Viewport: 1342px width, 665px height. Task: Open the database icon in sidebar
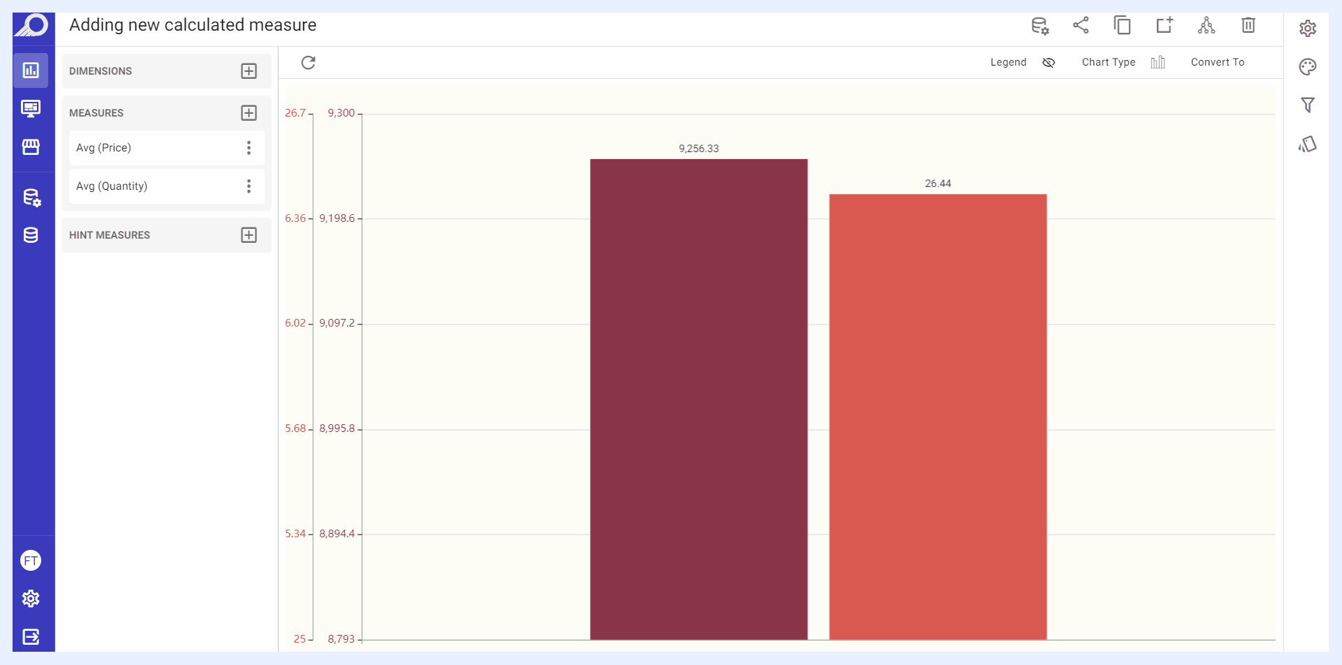[x=31, y=235]
